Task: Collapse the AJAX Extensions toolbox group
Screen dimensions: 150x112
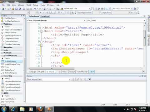Action: pos(12,56)
